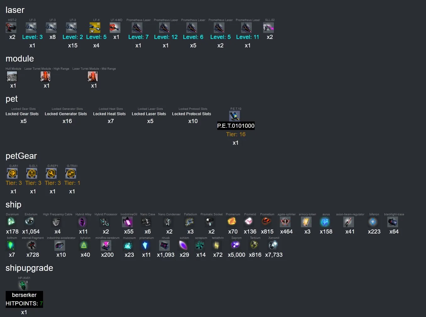The height and width of the screenshot is (317, 426).
Task: Click the kyhalon triangle icon
Action: (x=84, y=245)
